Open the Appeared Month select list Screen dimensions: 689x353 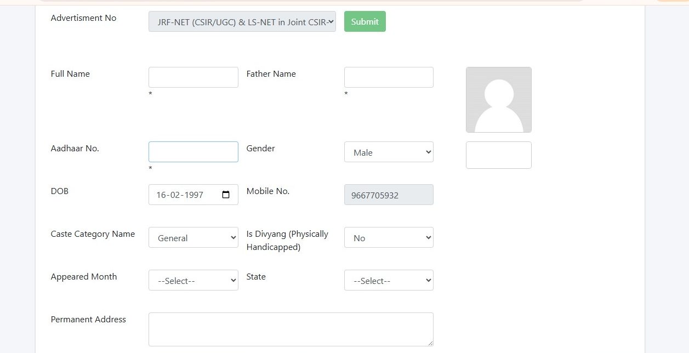tap(193, 281)
